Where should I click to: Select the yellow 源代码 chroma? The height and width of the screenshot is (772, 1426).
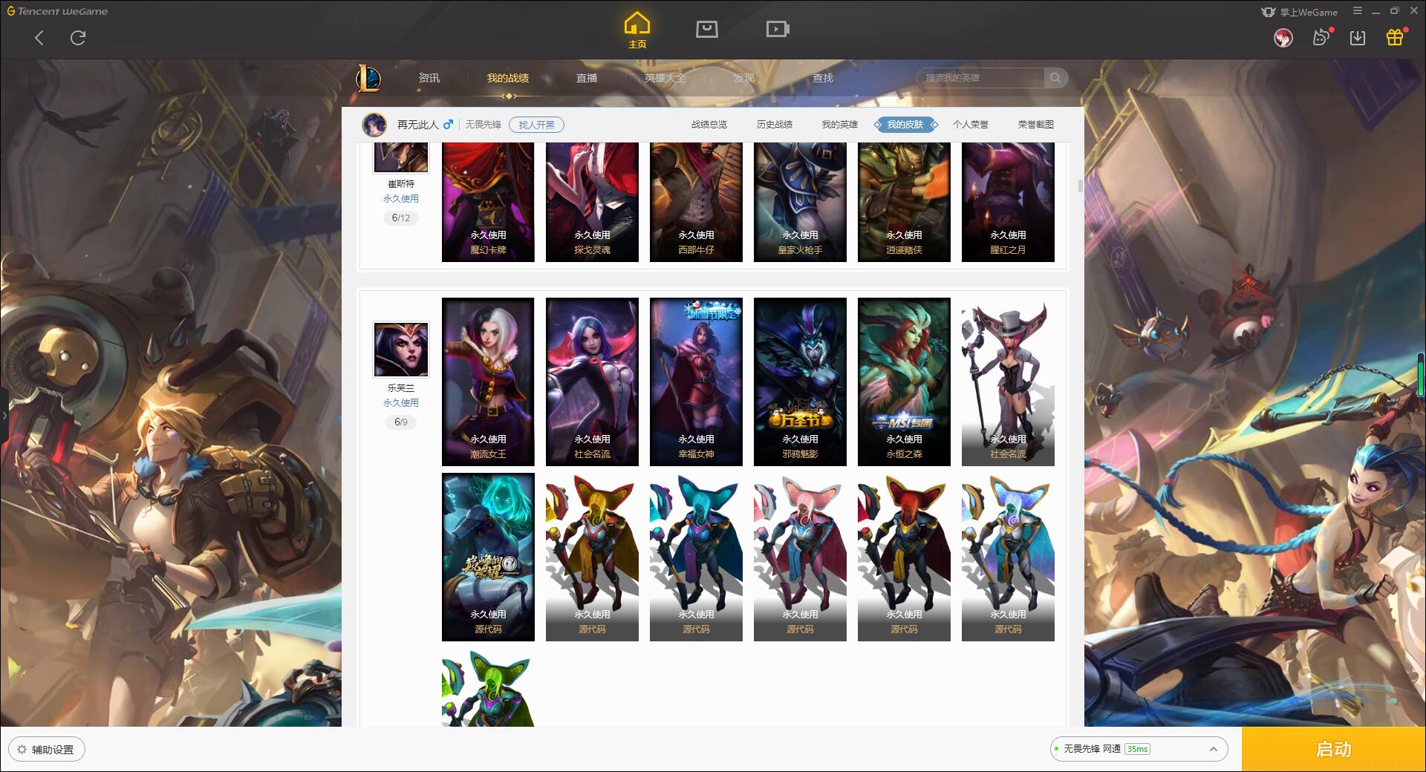(x=592, y=557)
